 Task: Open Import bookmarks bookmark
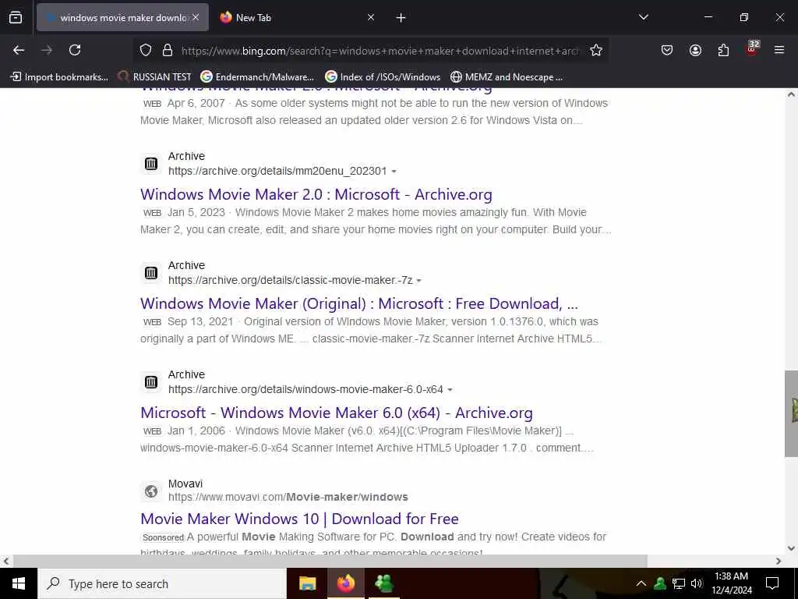[59, 77]
